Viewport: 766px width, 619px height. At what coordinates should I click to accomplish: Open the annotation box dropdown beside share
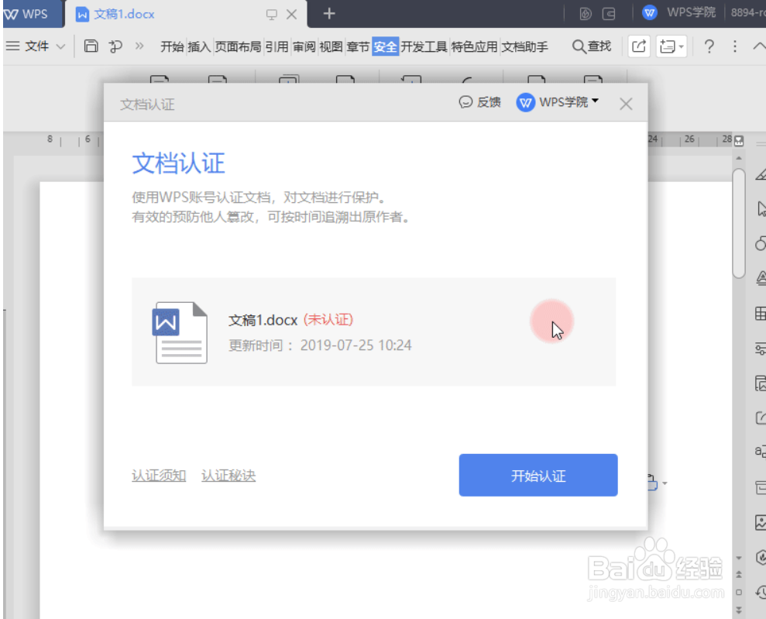672,46
